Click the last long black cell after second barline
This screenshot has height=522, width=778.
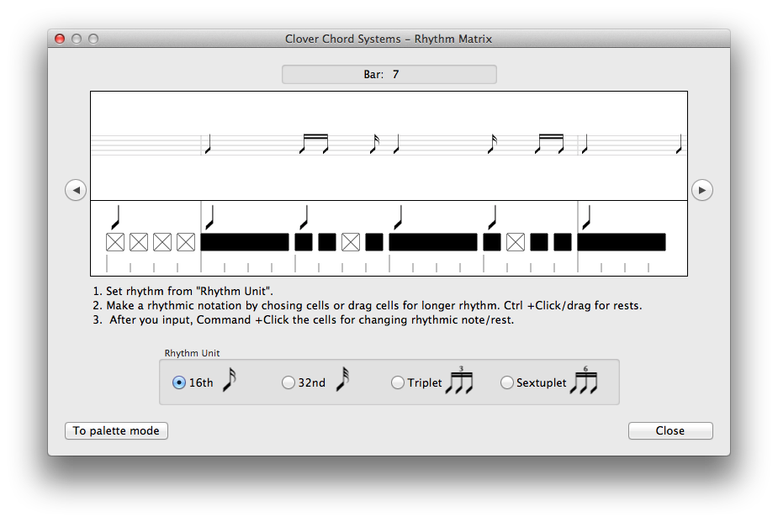coord(622,242)
